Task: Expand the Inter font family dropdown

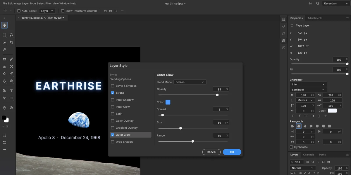Action: 308,84
